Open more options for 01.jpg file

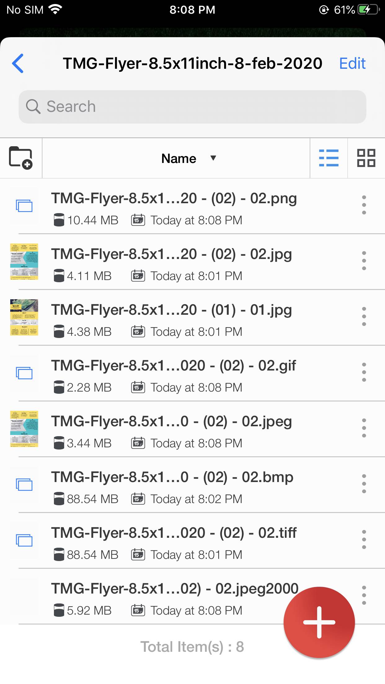tap(364, 317)
